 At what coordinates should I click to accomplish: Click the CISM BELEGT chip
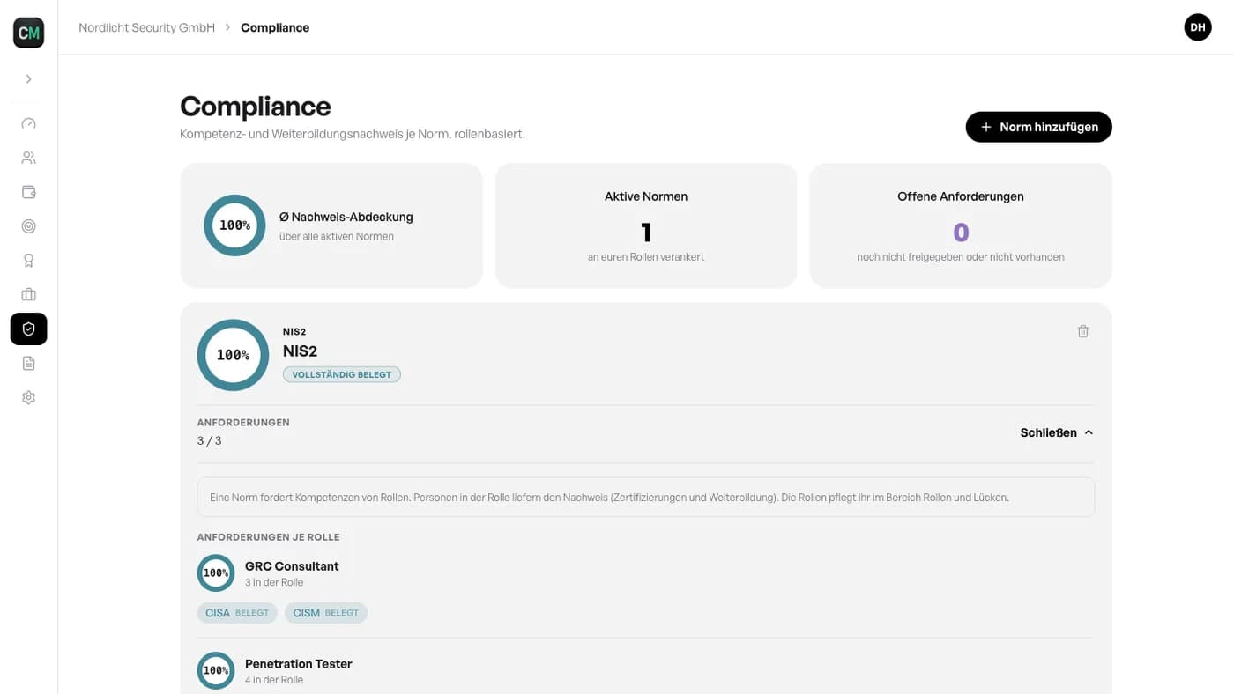point(326,613)
